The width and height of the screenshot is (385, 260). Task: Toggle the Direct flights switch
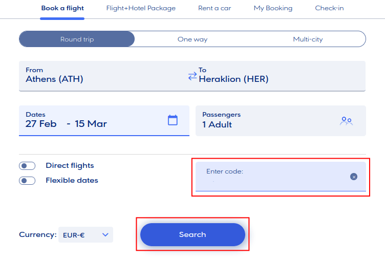pyautogui.click(x=27, y=166)
